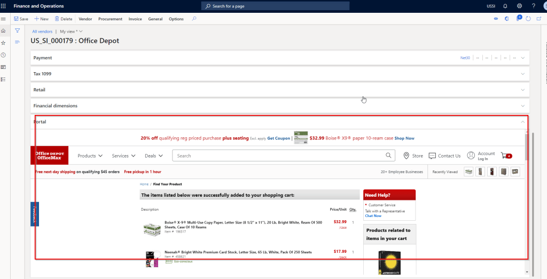Screen dimensions: 547x279
Task: Open the Invoice menu tab
Action: (135, 19)
